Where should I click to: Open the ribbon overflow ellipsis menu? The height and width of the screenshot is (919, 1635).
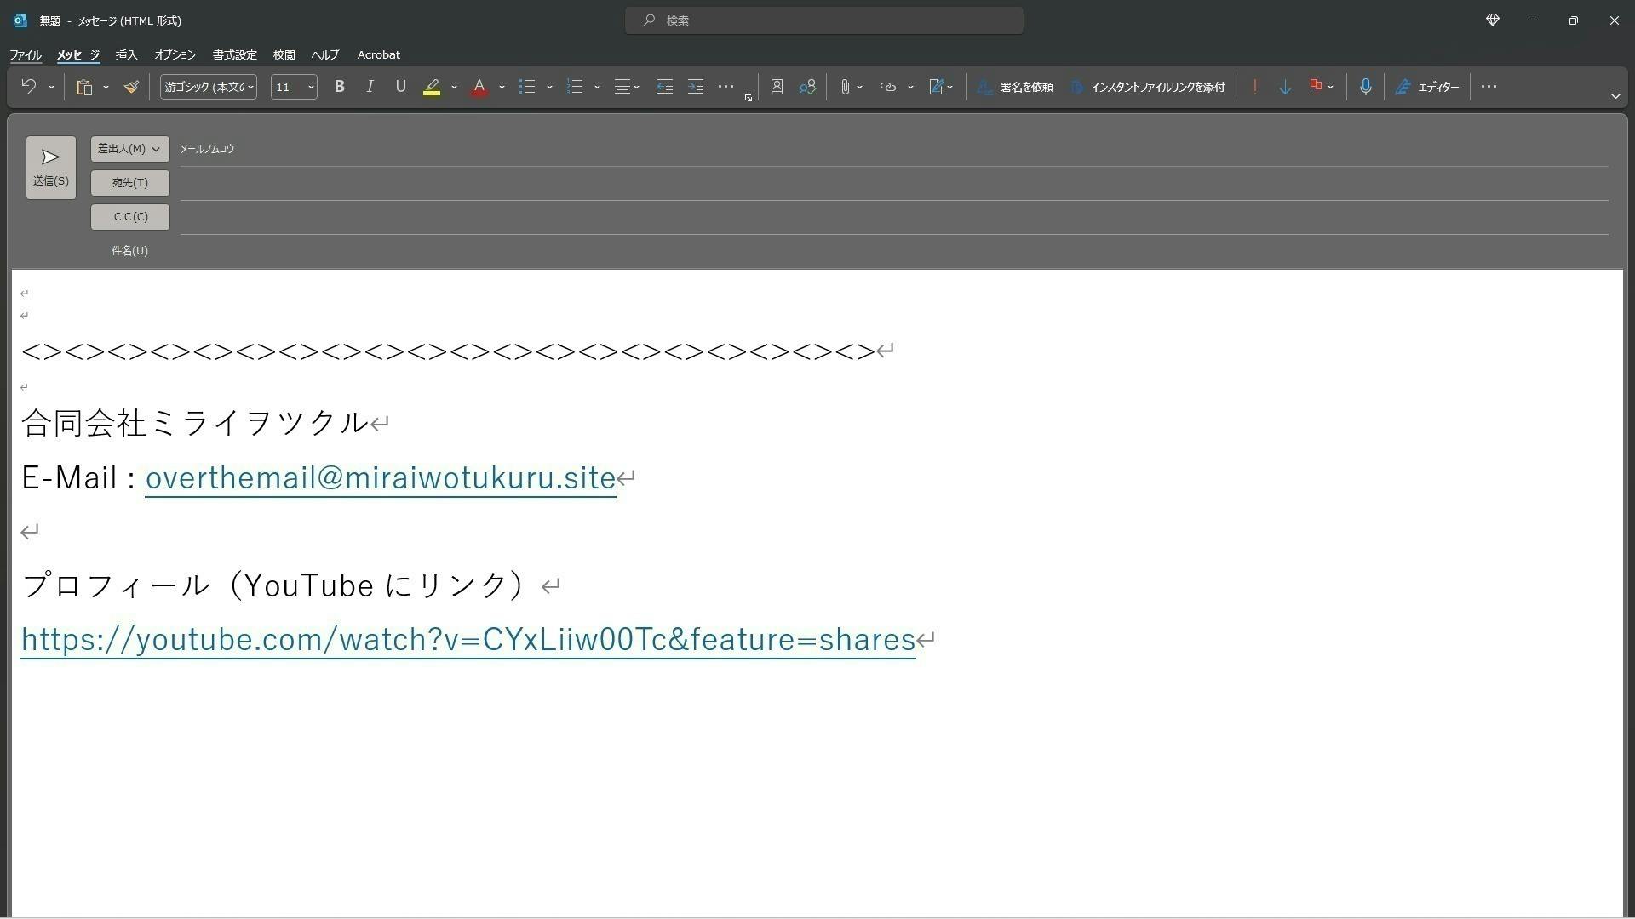tap(1489, 87)
